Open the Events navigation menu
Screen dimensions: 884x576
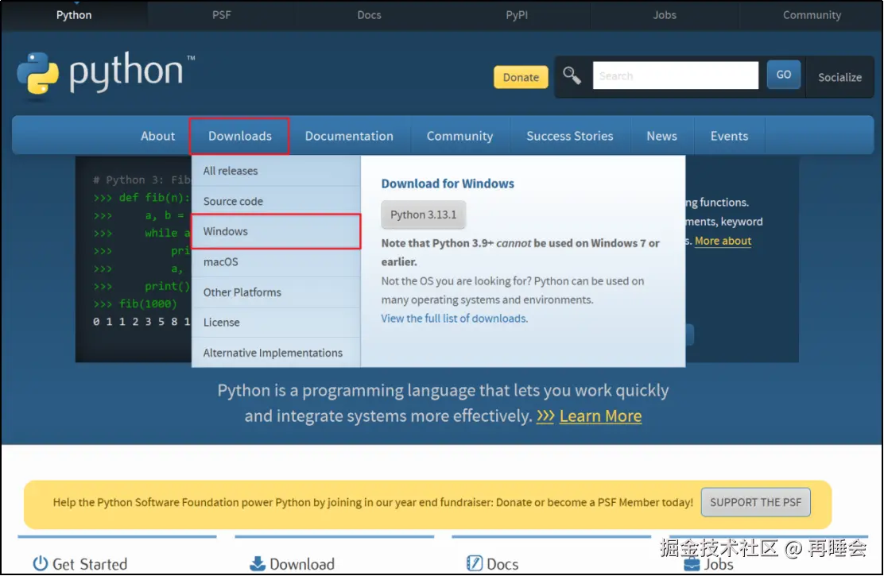[729, 136]
